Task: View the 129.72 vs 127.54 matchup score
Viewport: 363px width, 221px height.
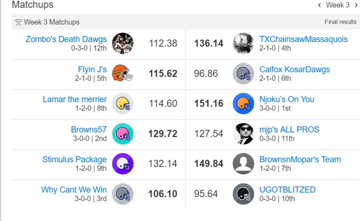Action: tap(185, 134)
